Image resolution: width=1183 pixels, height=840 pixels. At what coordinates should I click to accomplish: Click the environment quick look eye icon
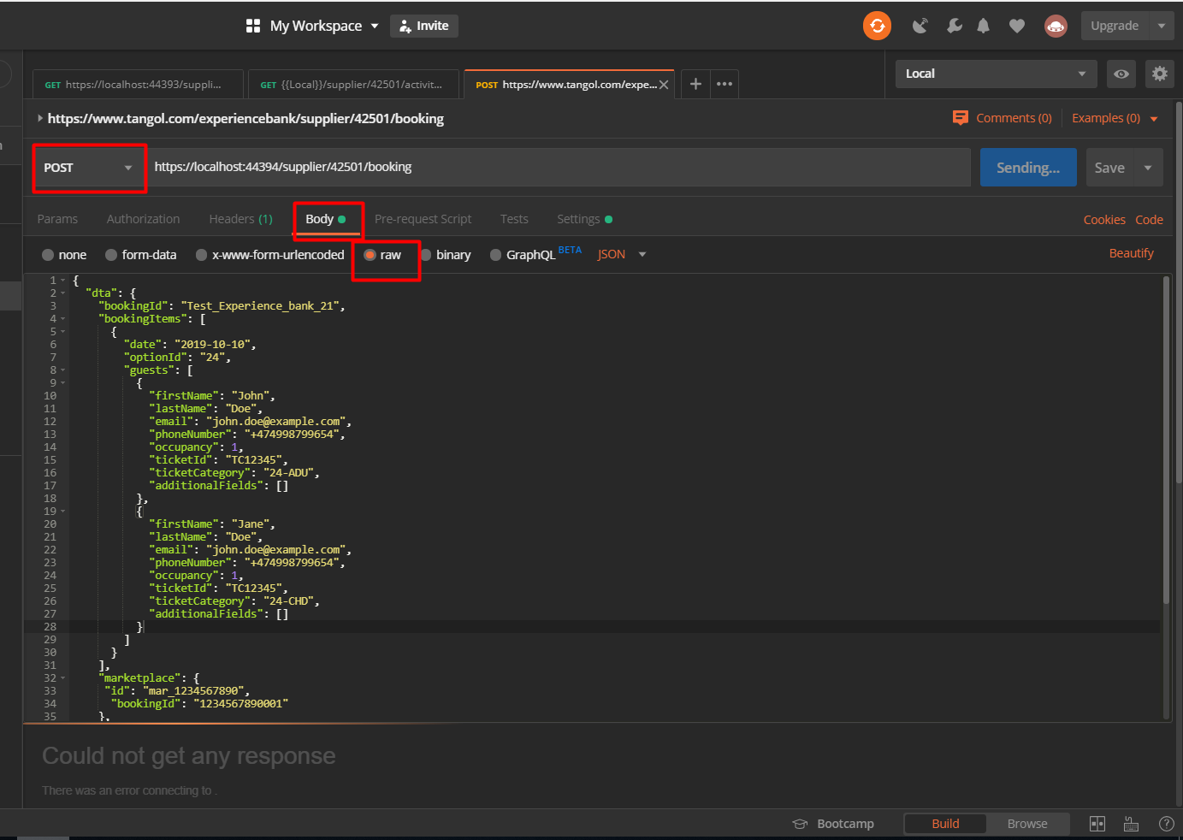(1121, 74)
